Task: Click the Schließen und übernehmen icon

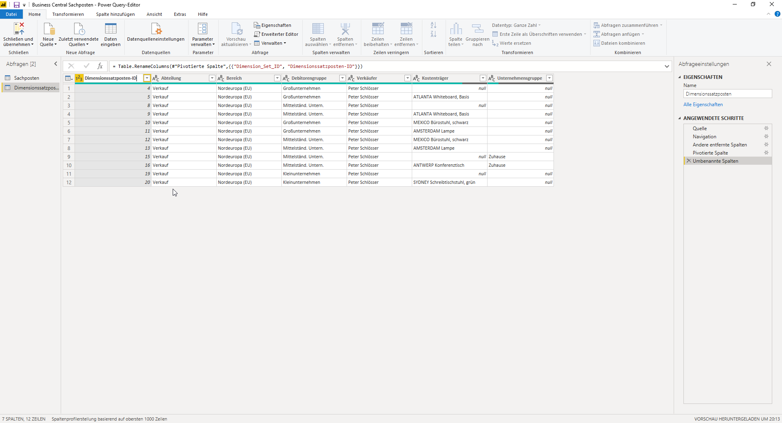Action: (19, 28)
